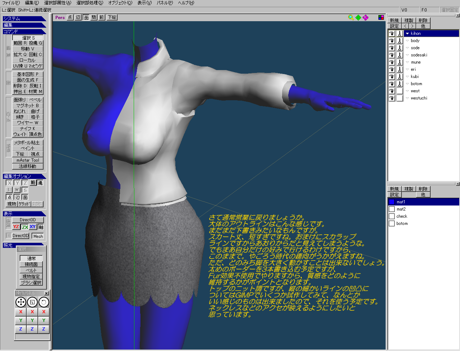Hide the body object via eye icon

click(392, 41)
